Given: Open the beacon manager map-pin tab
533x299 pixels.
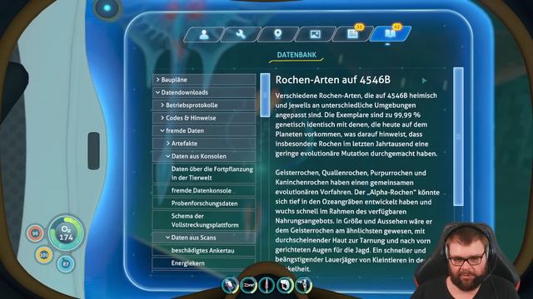Looking at the screenshot, I should pyautogui.click(x=278, y=34).
